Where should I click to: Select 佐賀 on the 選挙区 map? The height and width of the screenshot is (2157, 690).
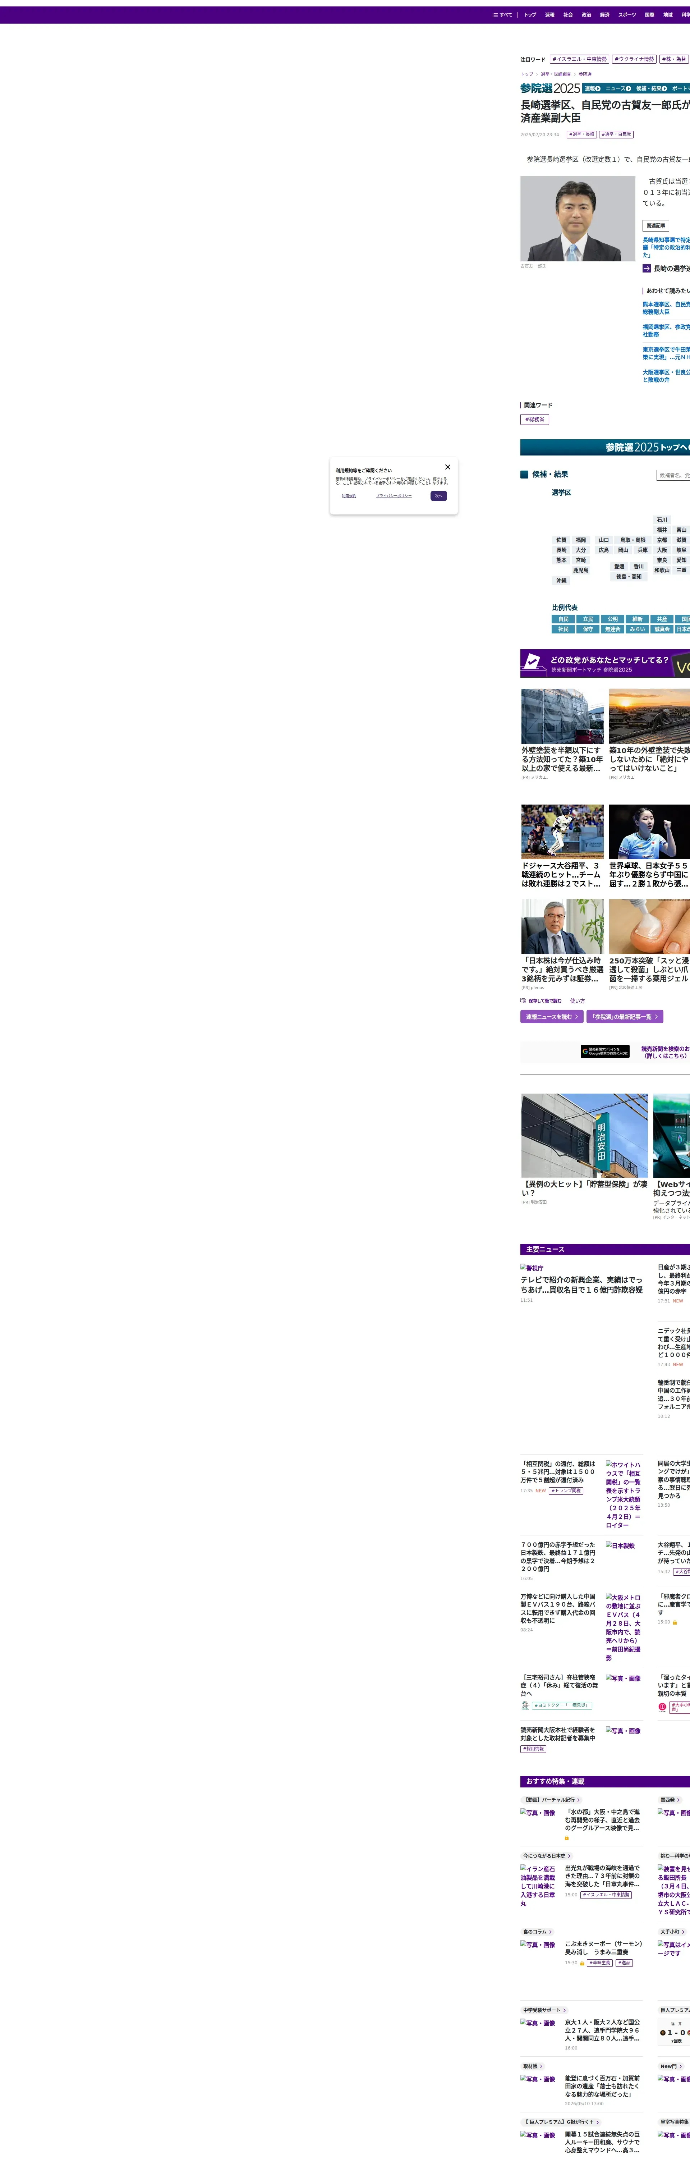pyautogui.click(x=561, y=540)
